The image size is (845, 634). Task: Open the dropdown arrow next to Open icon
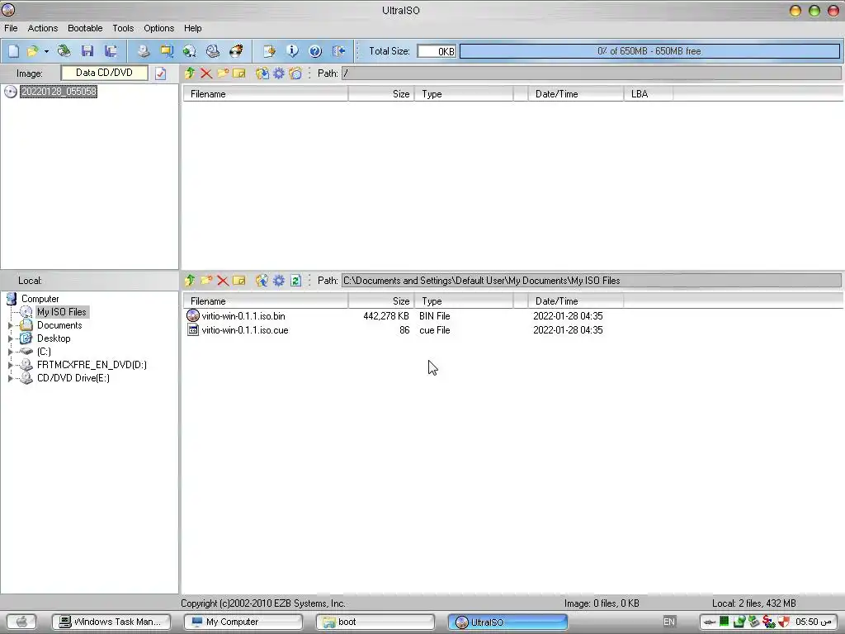coord(46,52)
